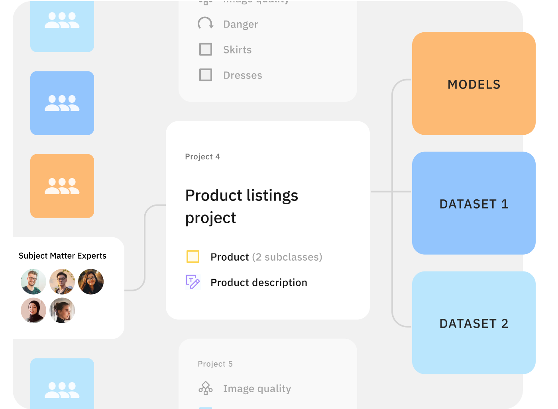558x409 pixels.
Task: Select the DATASET 2 tab
Action: [x=474, y=323]
